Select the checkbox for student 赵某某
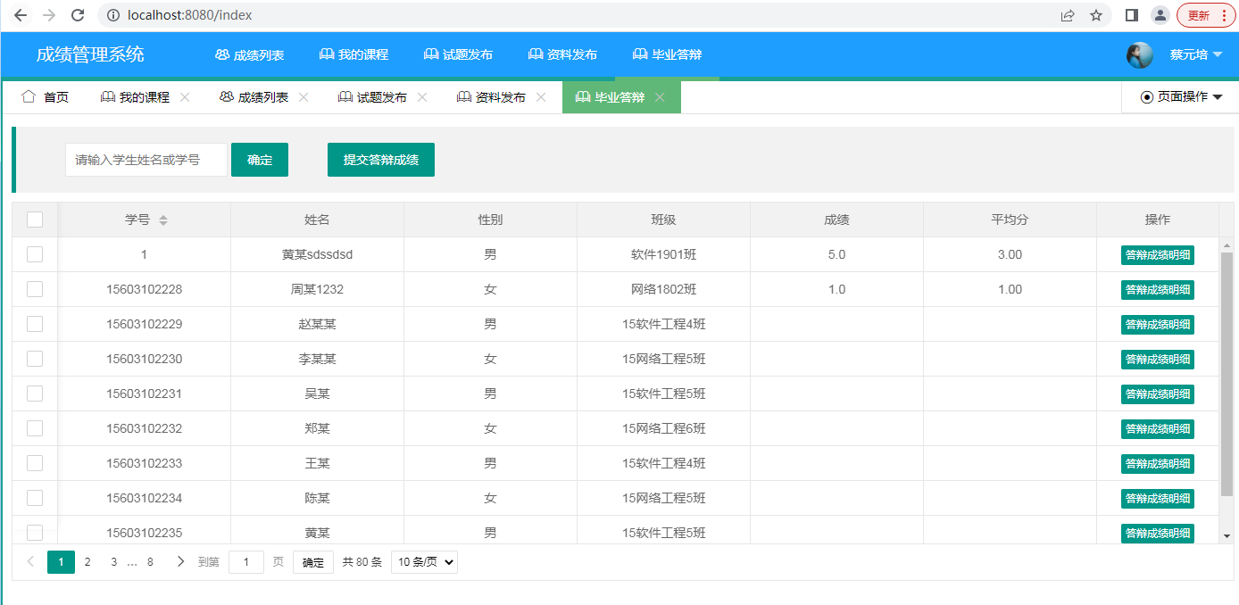This screenshot has width=1239, height=605. point(35,324)
